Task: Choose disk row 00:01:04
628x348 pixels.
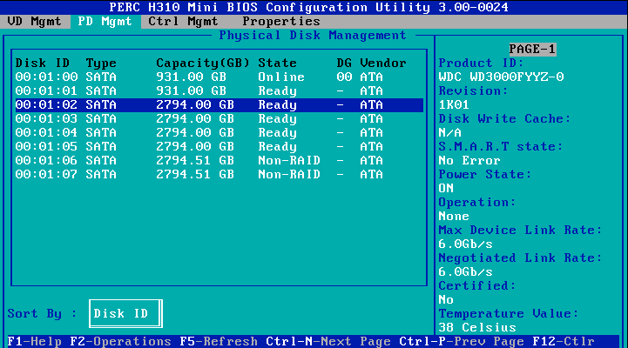Action: (218, 133)
